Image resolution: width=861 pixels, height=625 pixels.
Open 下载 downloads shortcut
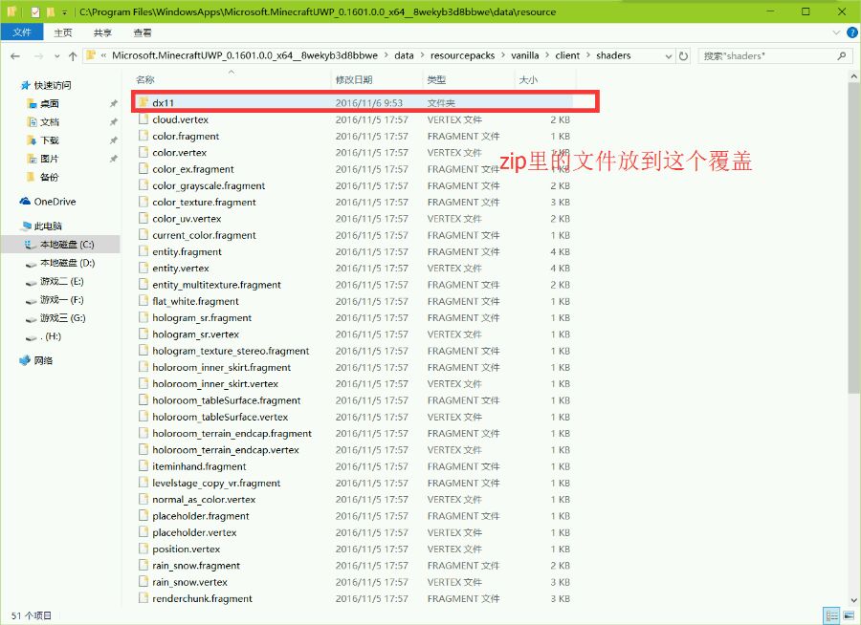43,140
